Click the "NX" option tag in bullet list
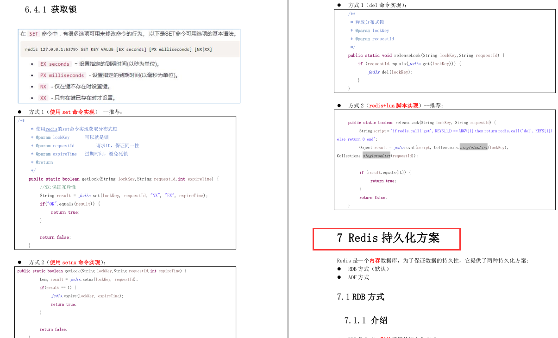558x338 pixels. pyautogui.click(x=43, y=87)
